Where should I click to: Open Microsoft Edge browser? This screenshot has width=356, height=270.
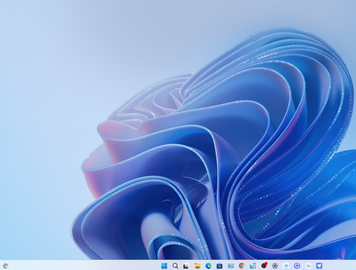(208, 266)
